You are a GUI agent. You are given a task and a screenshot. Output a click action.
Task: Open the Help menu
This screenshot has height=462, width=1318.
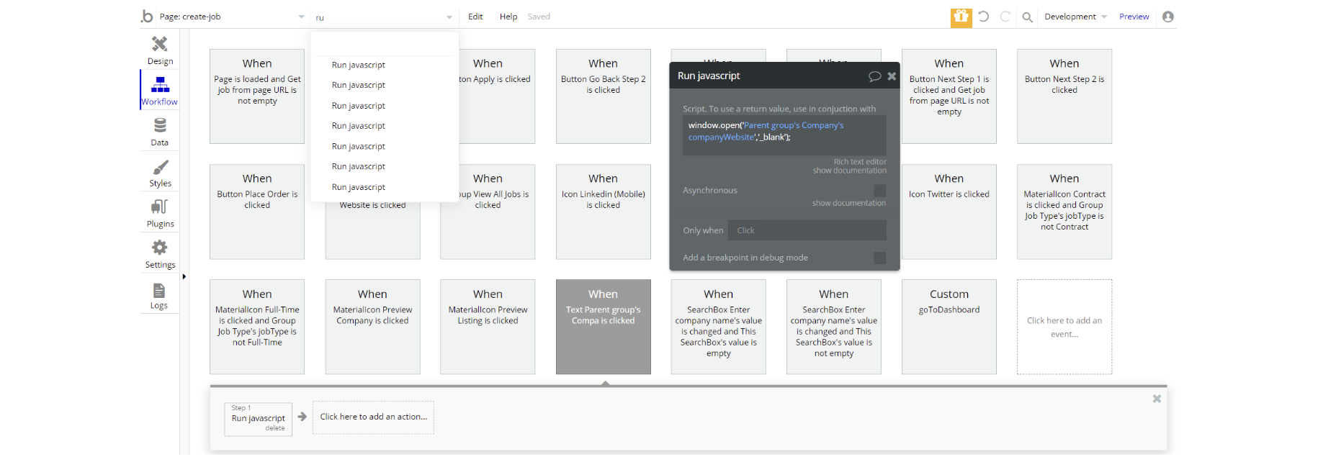pyautogui.click(x=508, y=17)
